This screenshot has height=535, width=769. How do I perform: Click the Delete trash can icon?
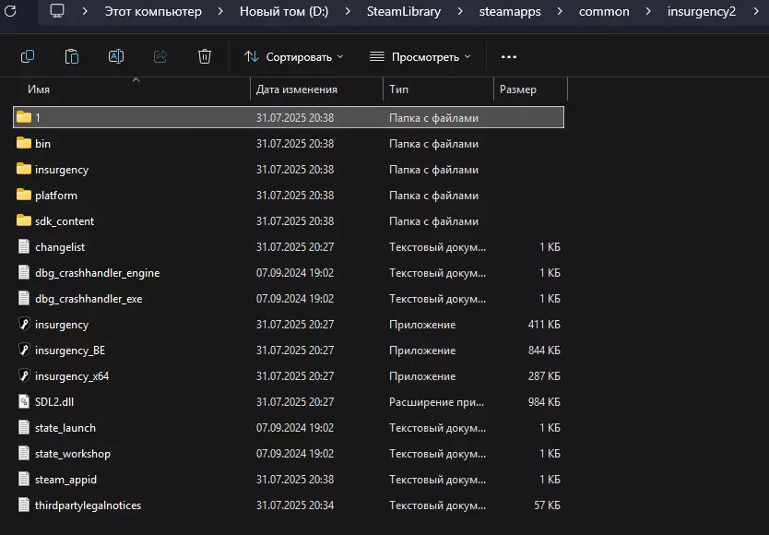[205, 57]
